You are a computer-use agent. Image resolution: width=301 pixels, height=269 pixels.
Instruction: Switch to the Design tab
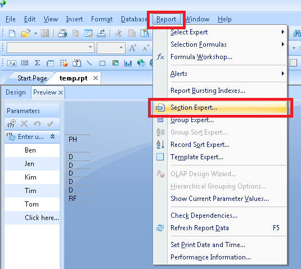16,92
